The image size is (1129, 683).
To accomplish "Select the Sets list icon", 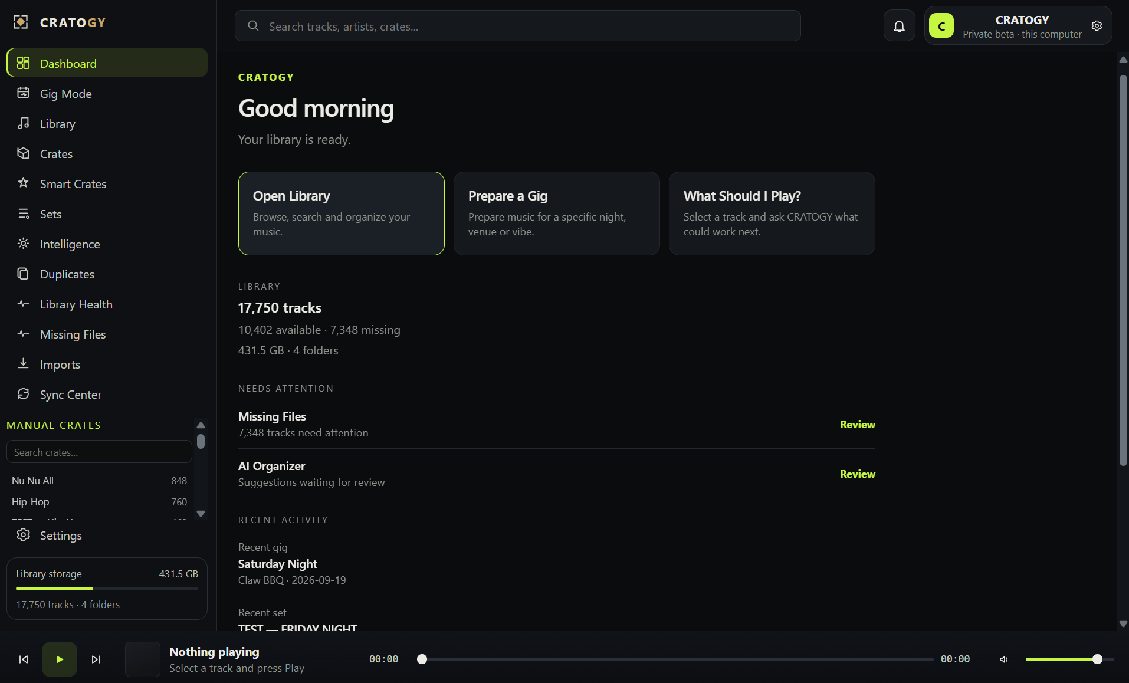I will [23, 214].
